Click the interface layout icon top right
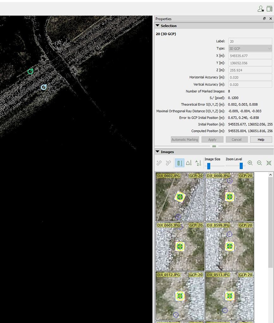The width and height of the screenshot is (274, 323). 269,9
